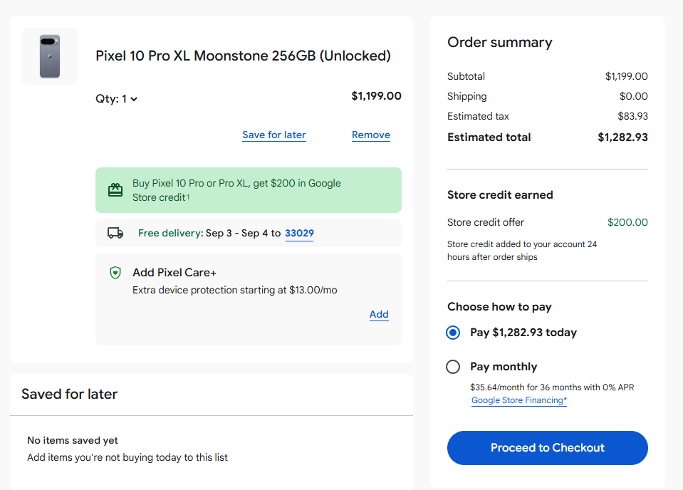Click the green $200 store credit banner
This screenshot has width=683, height=490.
coord(248,190)
